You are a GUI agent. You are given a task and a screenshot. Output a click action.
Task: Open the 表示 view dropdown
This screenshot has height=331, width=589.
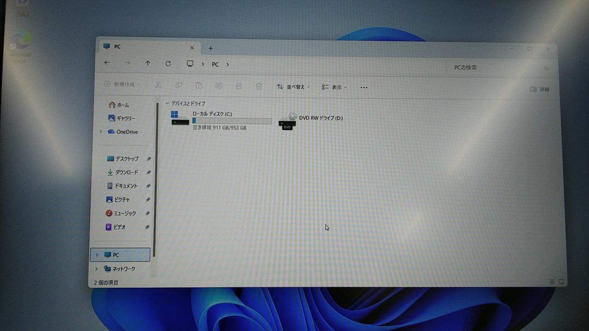point(335,87)
